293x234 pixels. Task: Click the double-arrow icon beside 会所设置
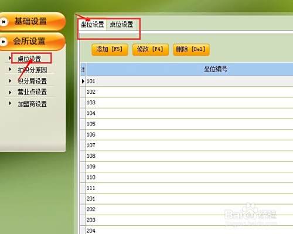point(4,42)
